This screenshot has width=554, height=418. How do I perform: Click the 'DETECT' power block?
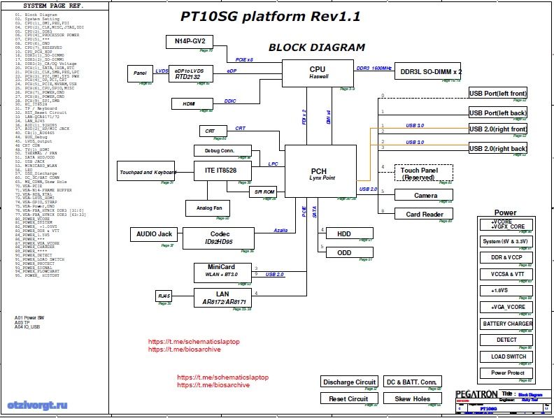(x=506, y=340)
